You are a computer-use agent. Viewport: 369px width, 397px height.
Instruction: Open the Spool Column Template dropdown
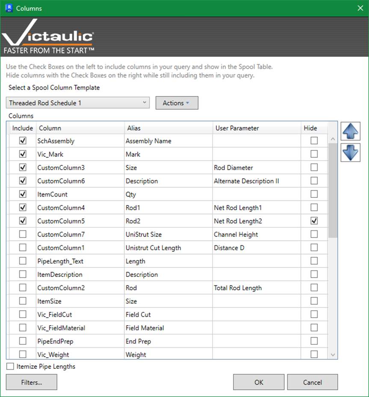[x=78, y=103]
